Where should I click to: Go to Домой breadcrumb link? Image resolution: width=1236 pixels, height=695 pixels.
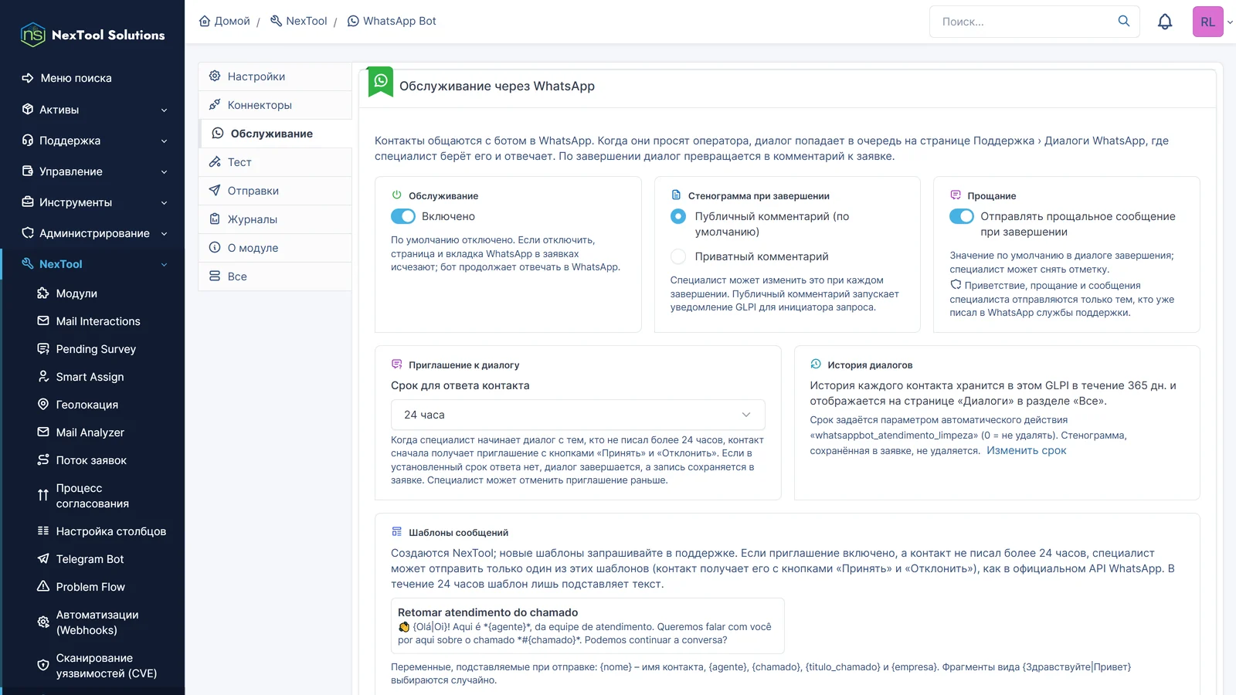[x=225, y=21]
